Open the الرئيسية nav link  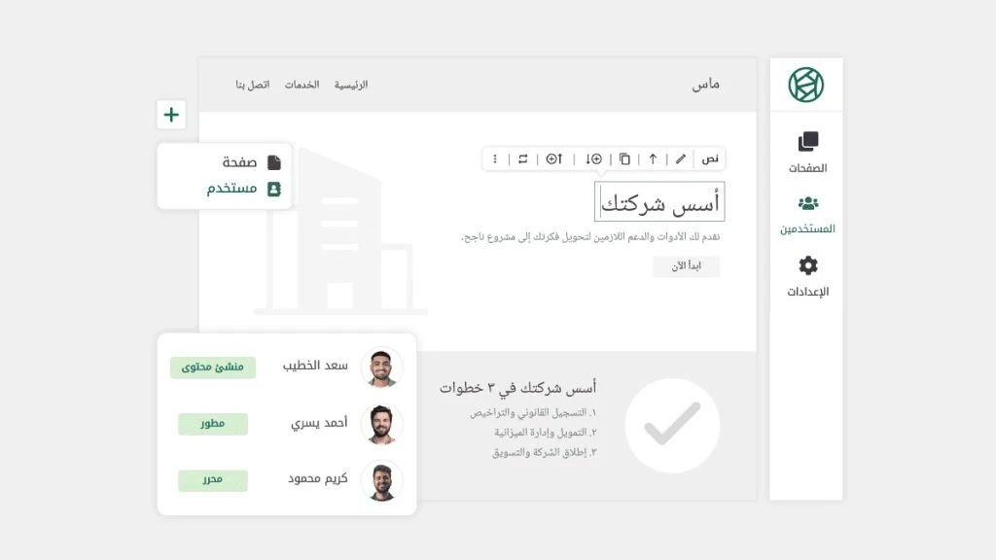pyautogui.click(x=351, y=85)
